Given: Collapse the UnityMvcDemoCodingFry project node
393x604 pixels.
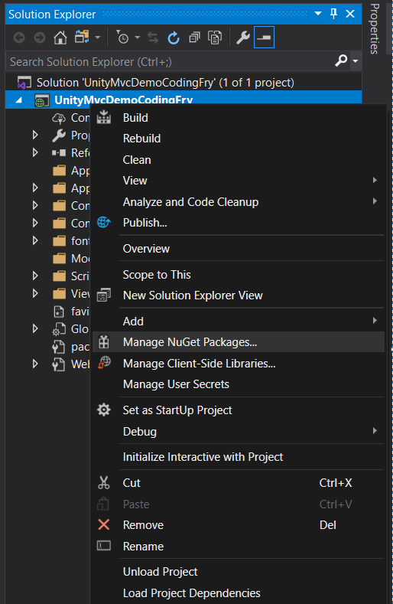Looking at the screenshot, I should click(x=18, y=100).
